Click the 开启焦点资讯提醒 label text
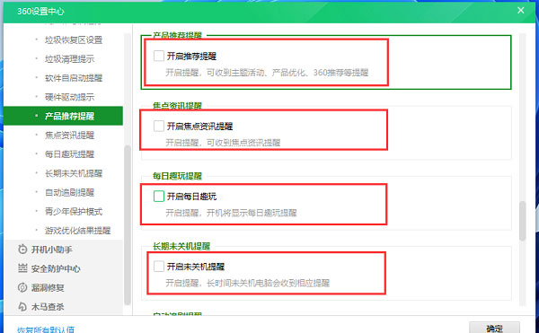Screen dimensions: 539x333 (199, 127)
